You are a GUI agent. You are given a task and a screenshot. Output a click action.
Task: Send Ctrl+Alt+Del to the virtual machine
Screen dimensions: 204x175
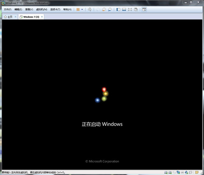90,10
